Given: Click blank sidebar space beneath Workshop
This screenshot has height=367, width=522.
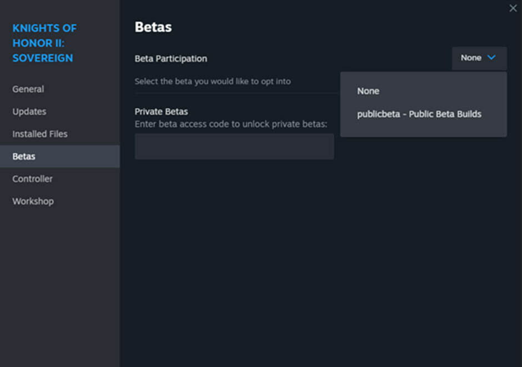Looking at the screenshot, I should 59,286.
